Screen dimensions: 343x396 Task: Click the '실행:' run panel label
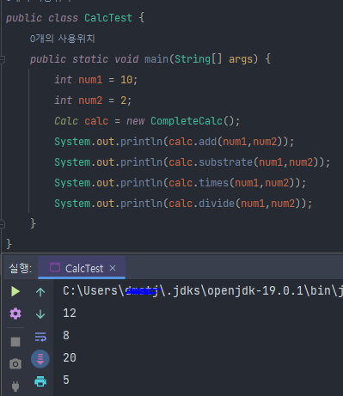(x=21, y=268)
